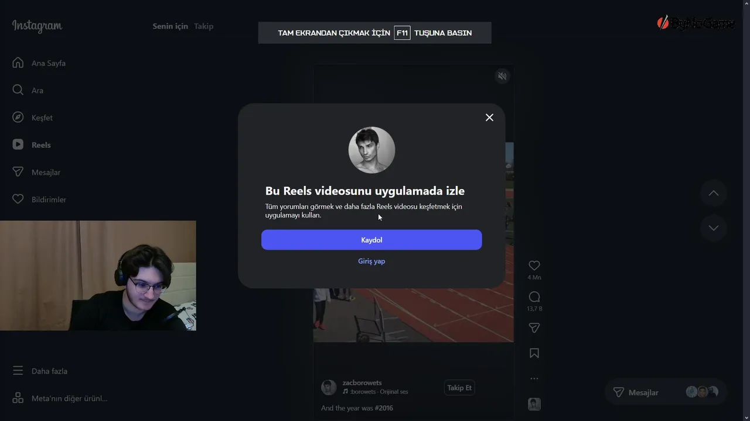Save the reel with bookmark icon

coord(534,353)
